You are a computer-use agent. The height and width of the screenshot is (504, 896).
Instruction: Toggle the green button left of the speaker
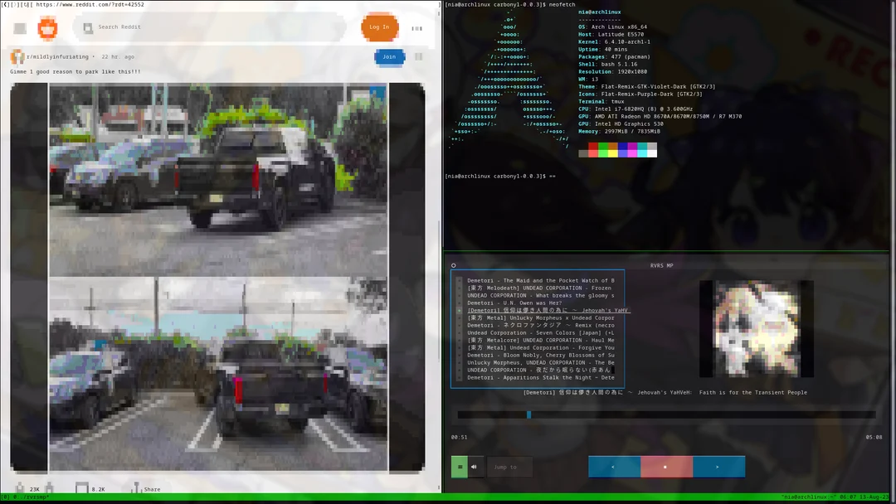[459, 467]
